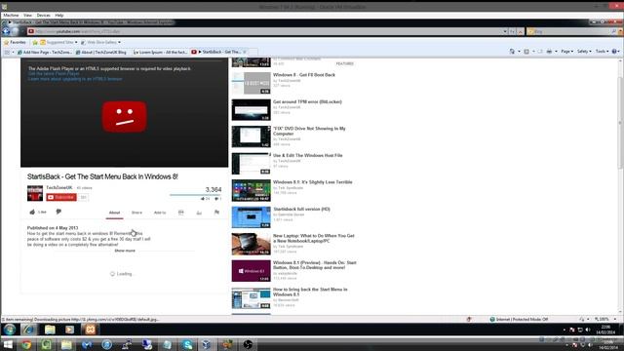Click the Skype icon on host taskbar
The width and height of the screenshot is (624, 351).
(x=186, y=344)
